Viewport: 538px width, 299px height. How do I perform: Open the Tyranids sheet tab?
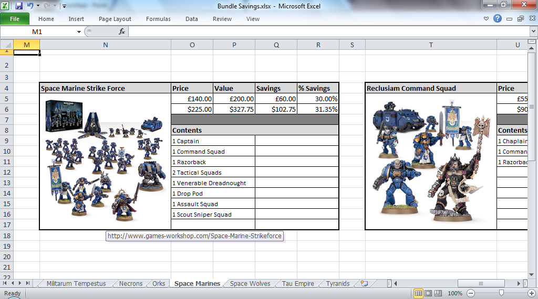point(338,284)
